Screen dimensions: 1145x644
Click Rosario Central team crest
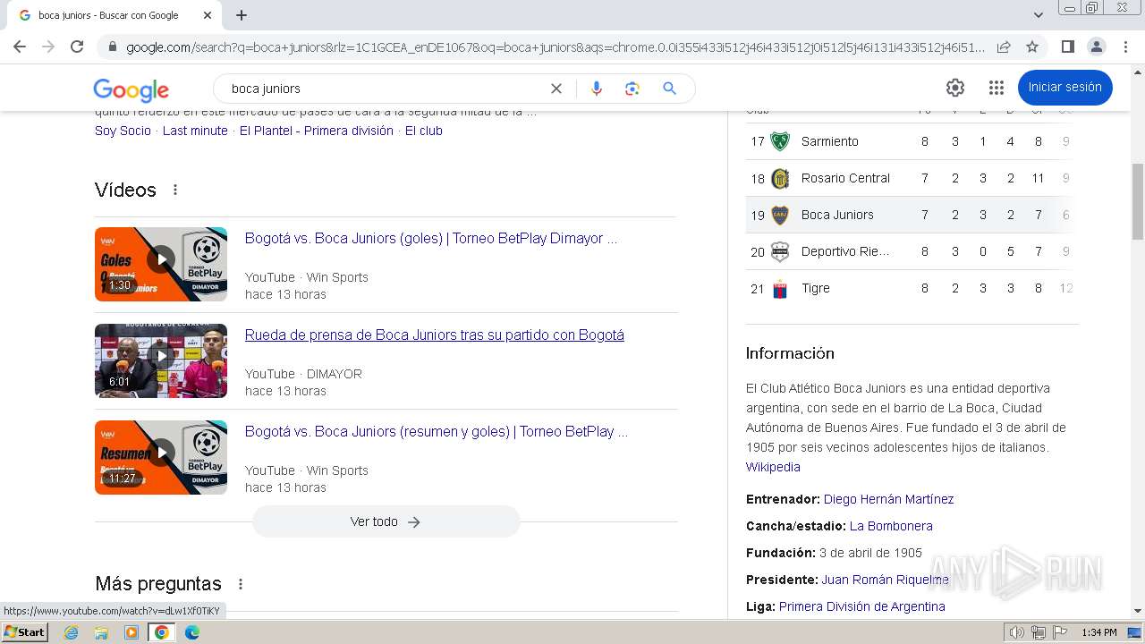tap(780, 178)
